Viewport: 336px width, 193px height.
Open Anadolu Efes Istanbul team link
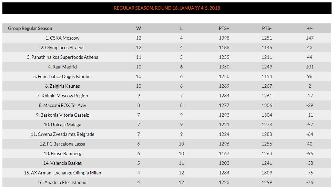[62, 182]
